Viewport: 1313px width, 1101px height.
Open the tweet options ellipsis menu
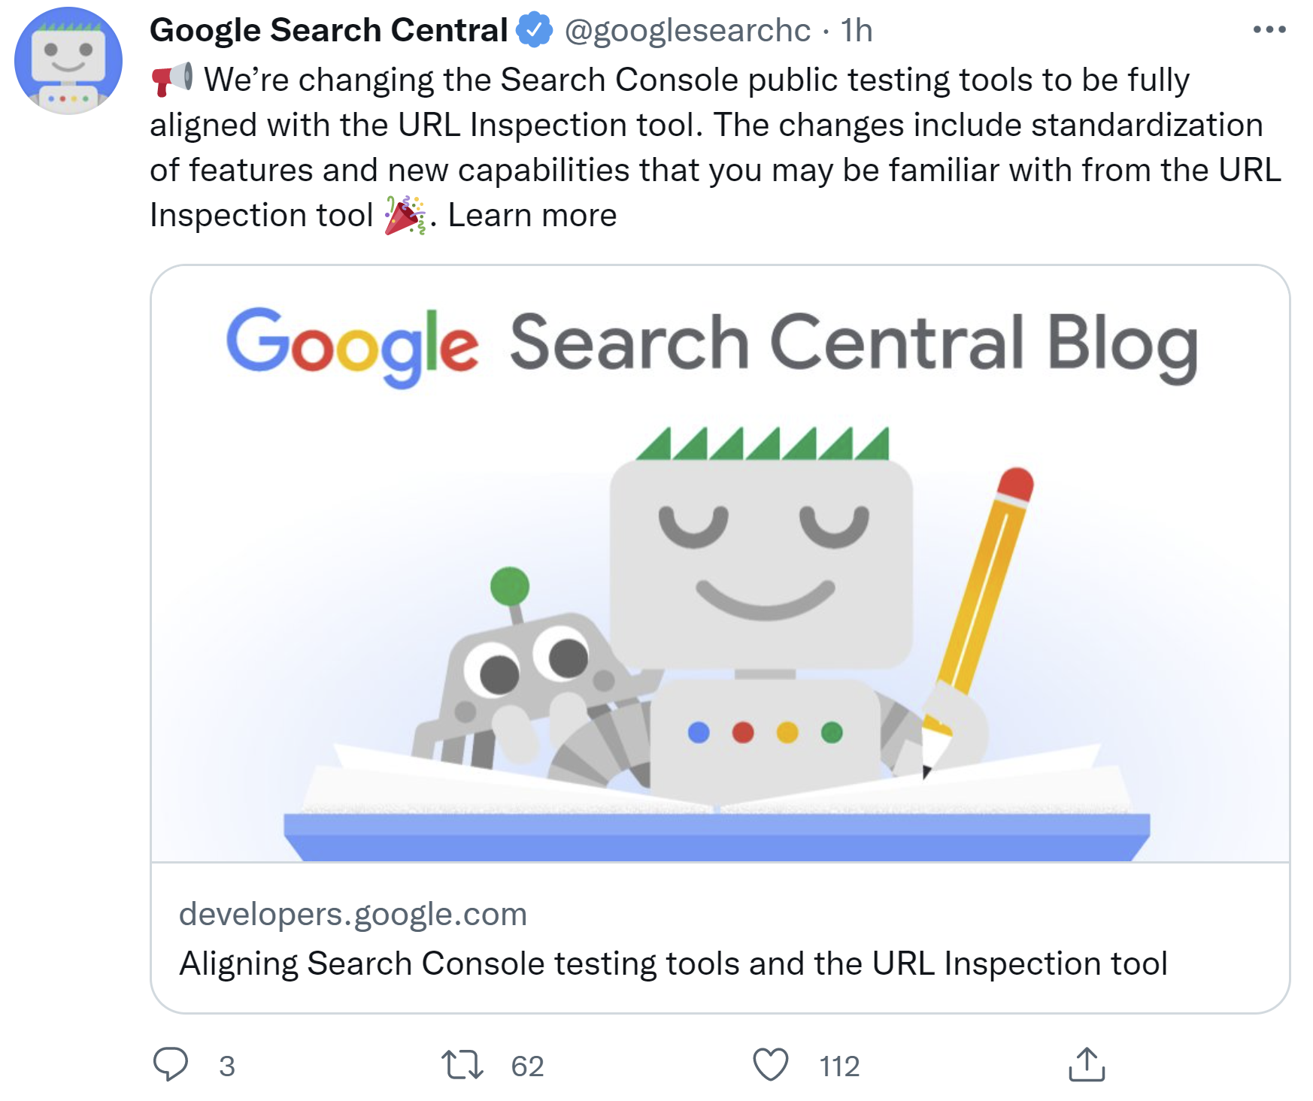[1269, 30]
